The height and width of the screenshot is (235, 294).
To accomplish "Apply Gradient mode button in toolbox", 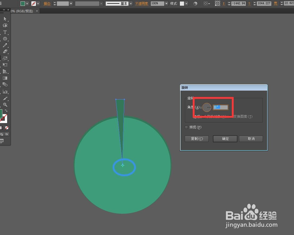I will click(2, 128).
